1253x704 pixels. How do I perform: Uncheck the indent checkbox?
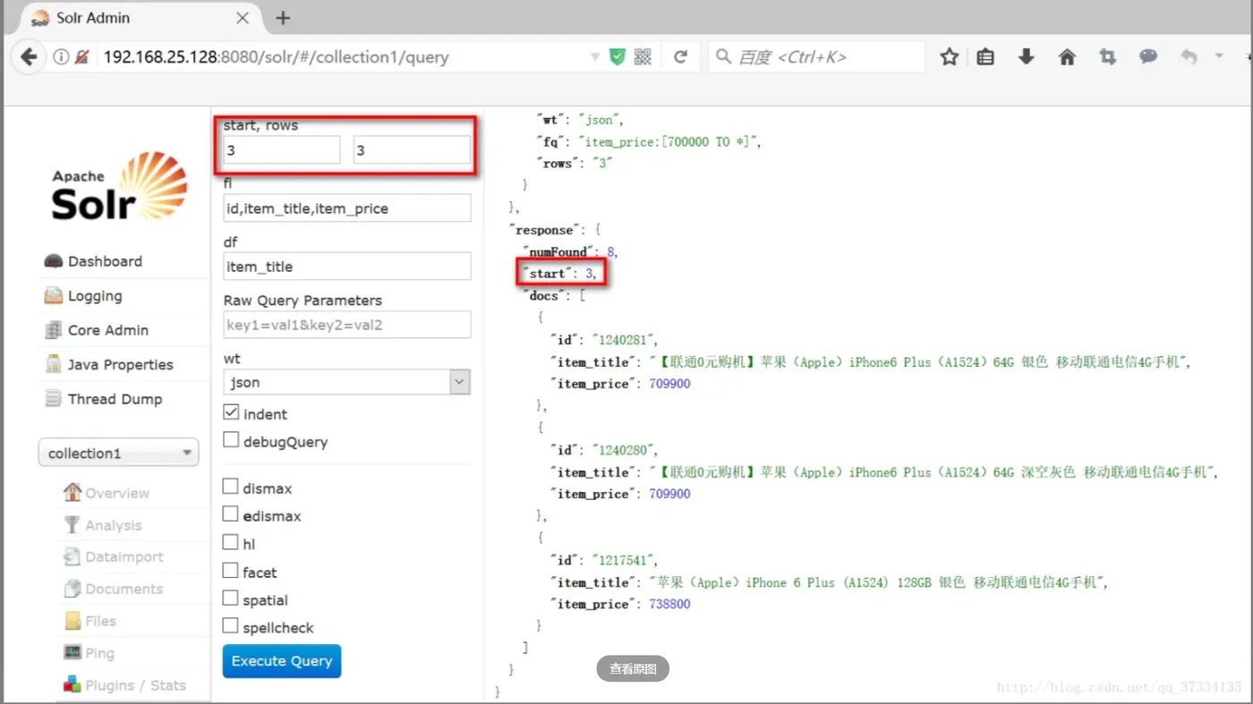coord(231,412)
